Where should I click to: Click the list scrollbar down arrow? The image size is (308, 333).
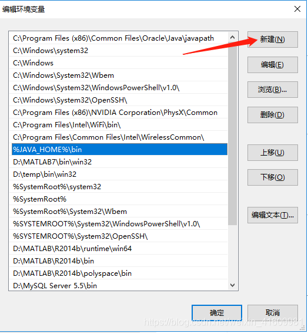tap(232, 285)
